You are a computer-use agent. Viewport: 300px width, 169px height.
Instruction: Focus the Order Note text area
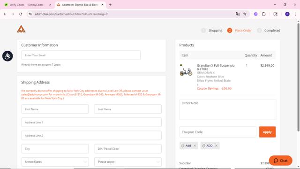point(228,109)
